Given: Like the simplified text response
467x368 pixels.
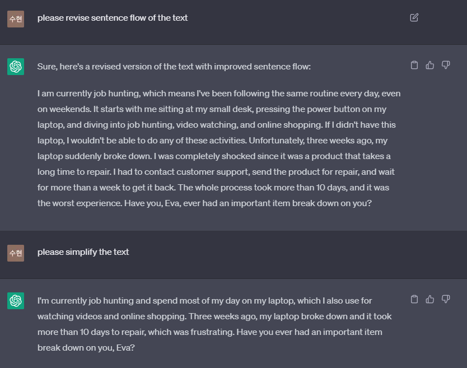Looking at the screenshot, I should tap(430, 299).
